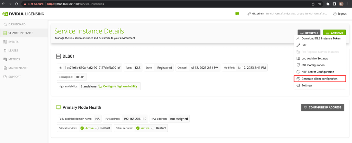The height and width of the screenshot is (143, 352).
Task: Choose Download DLS Instance Token
Action: click(321, 38)
